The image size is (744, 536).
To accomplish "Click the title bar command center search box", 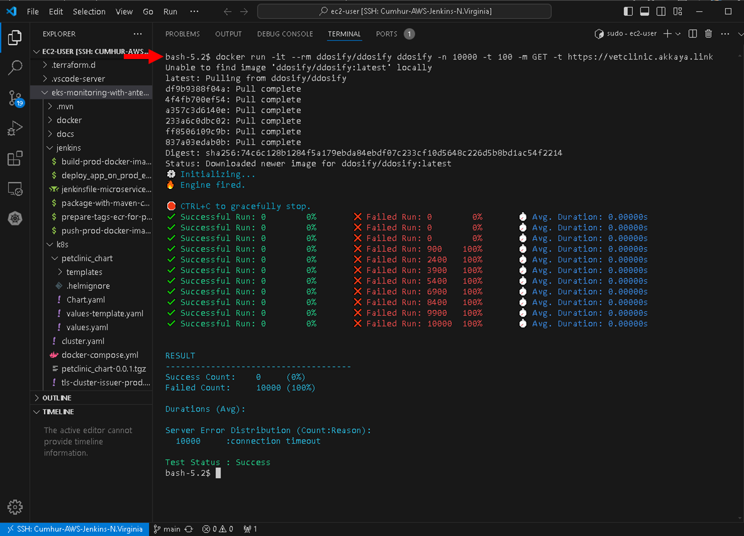I will click(x=404, y=11).
